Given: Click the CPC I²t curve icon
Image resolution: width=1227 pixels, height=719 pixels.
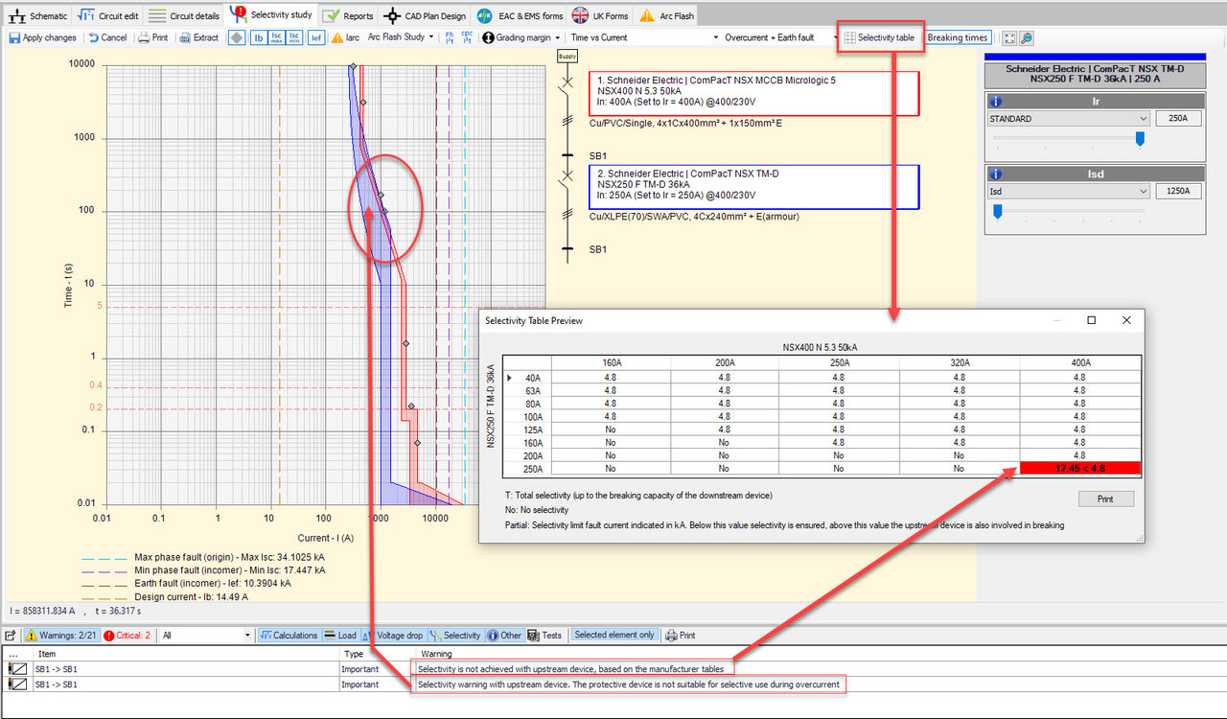Looking at the screenshot, I should point(467,37).
